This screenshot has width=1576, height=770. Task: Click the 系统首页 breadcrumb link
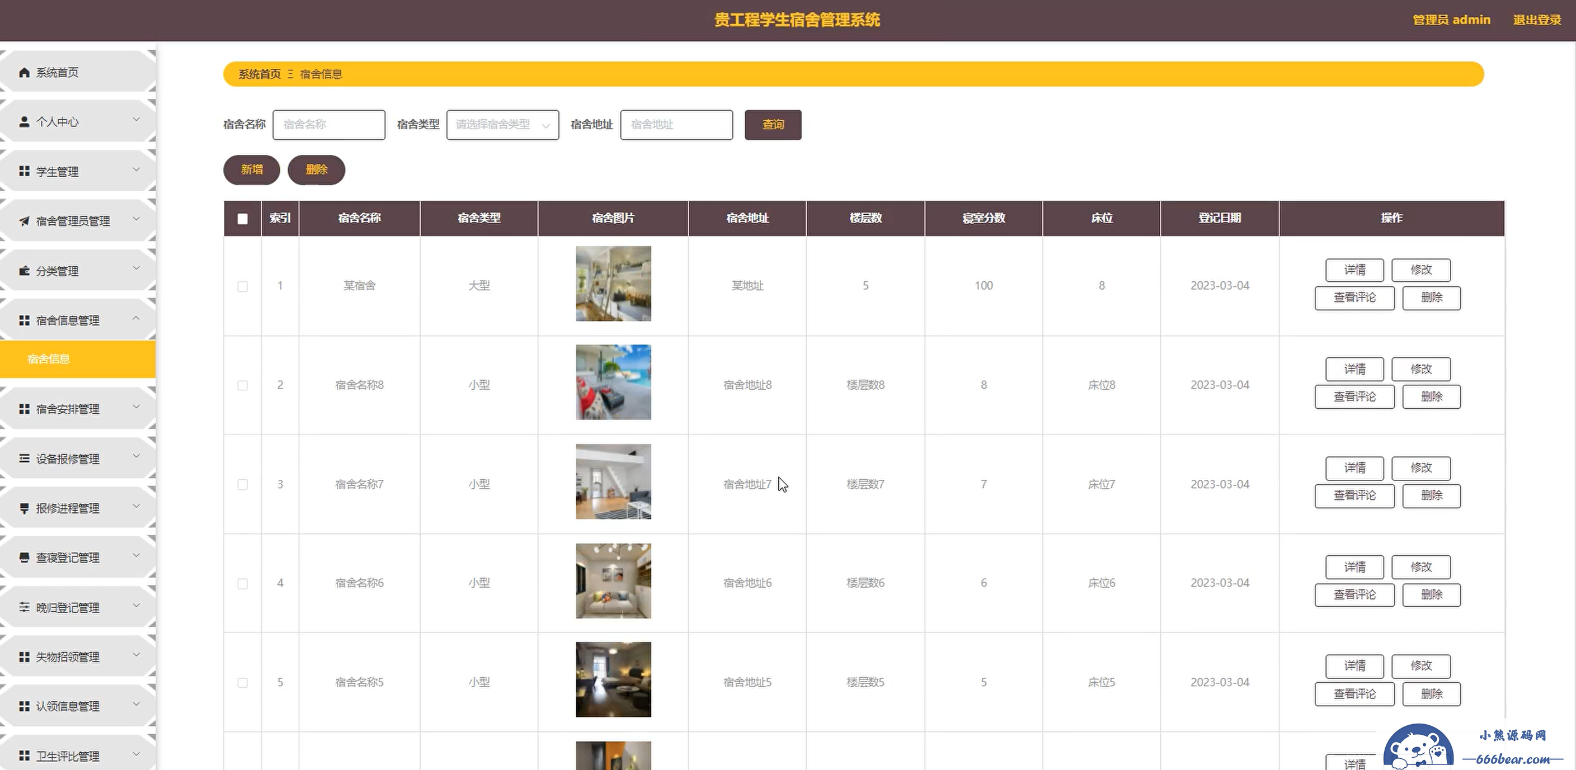[x=260, y=74]
